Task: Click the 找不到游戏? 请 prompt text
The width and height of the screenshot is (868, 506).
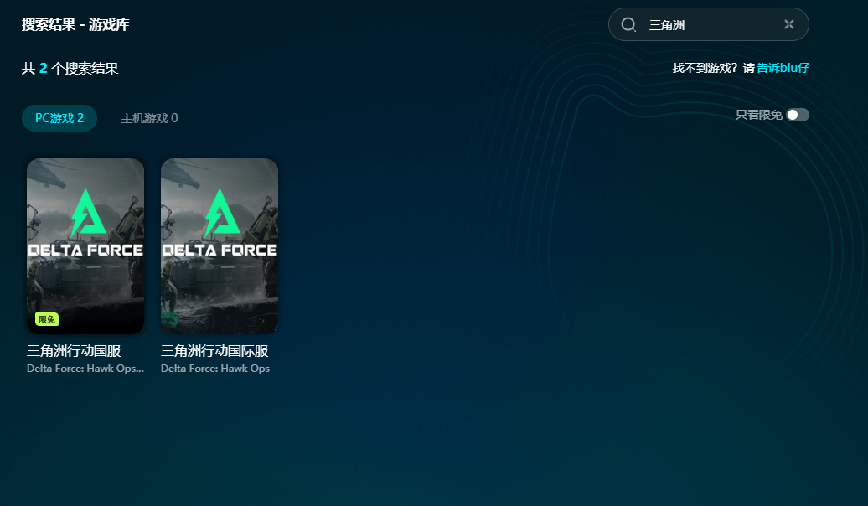Action: (714, 68)
